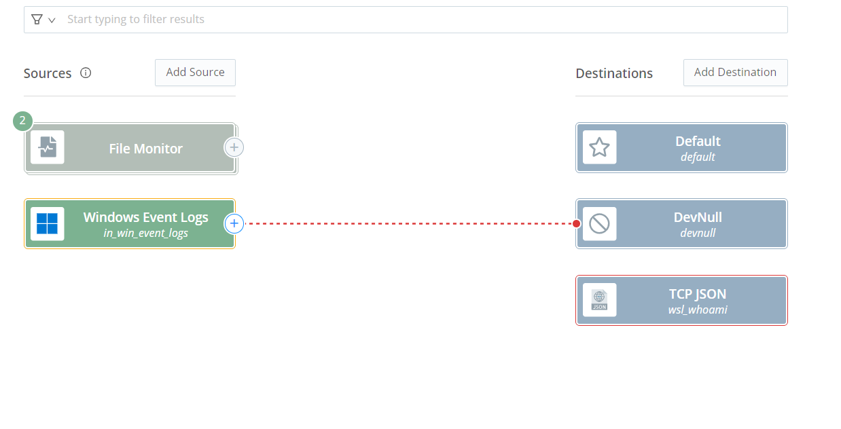Click the File Monitor waveform document icon
This screenshot has height=429, width=841.
tap(48, 147)
